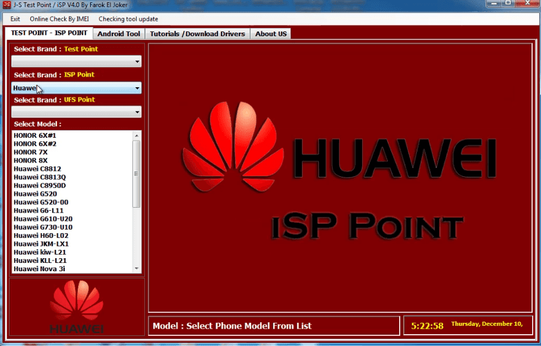Expand the Test Point brand dropdown
Viewport: 541px width, 346px height.
click(x=76, y=61)
